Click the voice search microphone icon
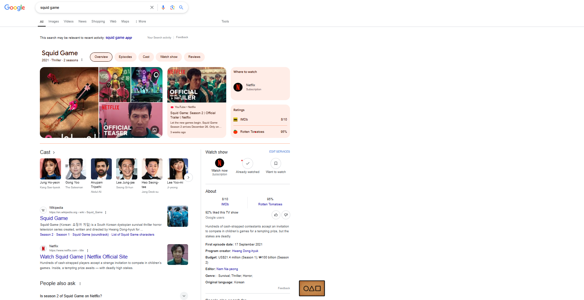This screenshot has height=300, width=584. click(x=163, y=7)
